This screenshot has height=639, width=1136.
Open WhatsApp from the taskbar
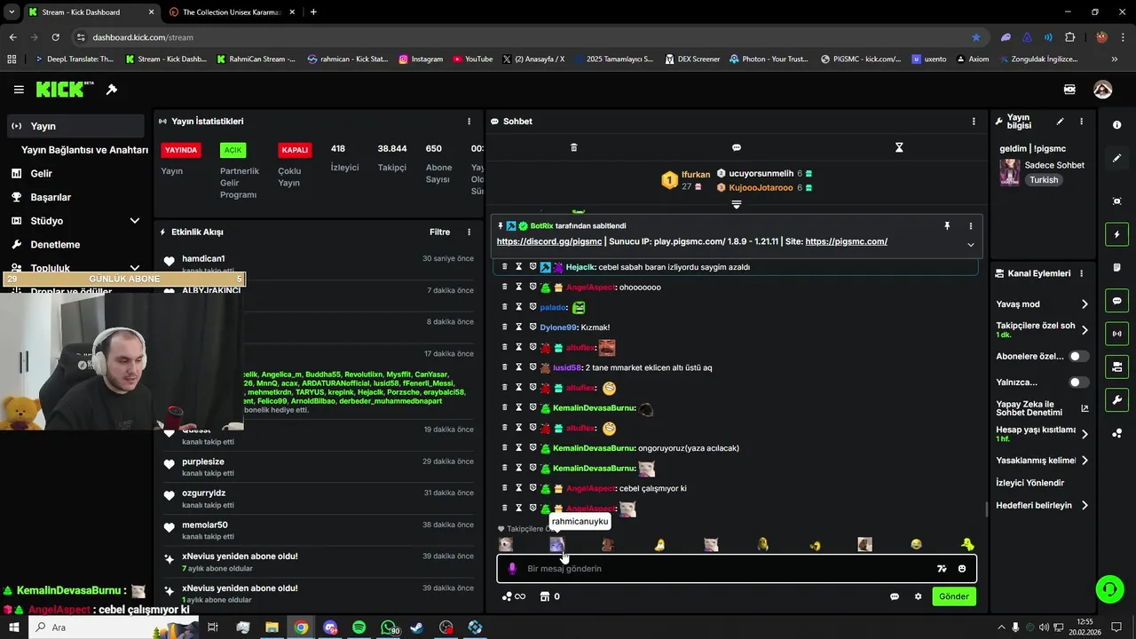pos(389,627)
